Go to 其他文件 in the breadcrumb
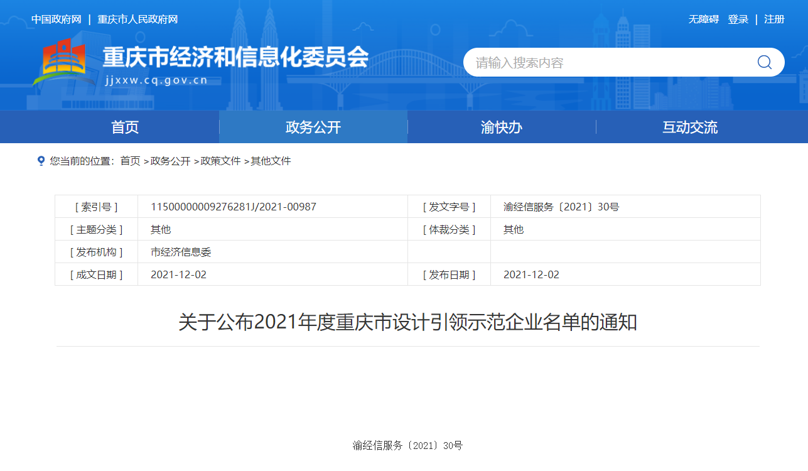Image resolution: width=808 pixels, height=471 pixels. pyautogui.click(x=271, y=161)
